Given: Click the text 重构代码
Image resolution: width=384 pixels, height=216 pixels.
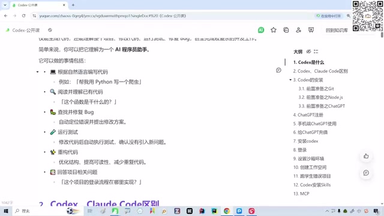Looking at the screenshot, I should (68, 152).
